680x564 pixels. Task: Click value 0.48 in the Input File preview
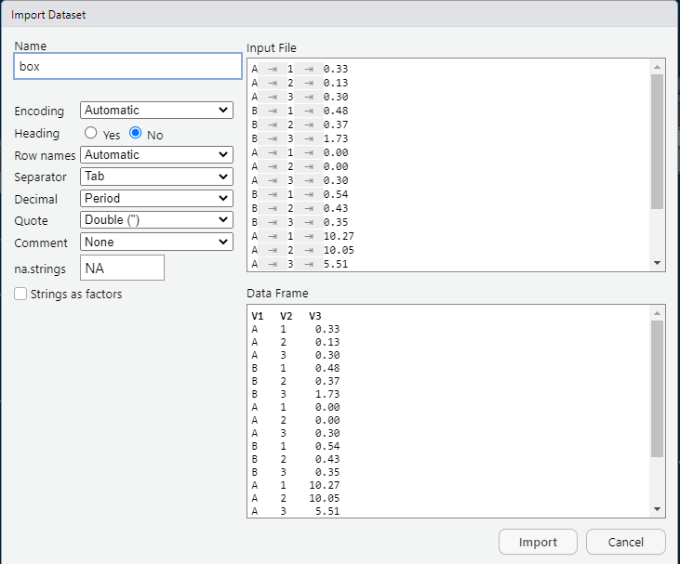click(x=336, y=111)
